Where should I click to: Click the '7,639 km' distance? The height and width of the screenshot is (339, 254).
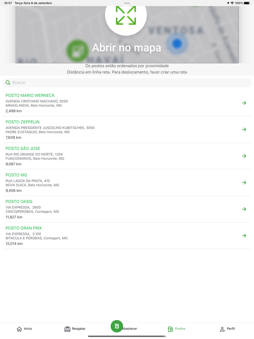pos(13,138)
